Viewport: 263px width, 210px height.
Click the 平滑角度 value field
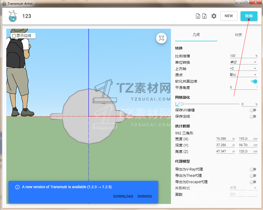tap(243, 87)
